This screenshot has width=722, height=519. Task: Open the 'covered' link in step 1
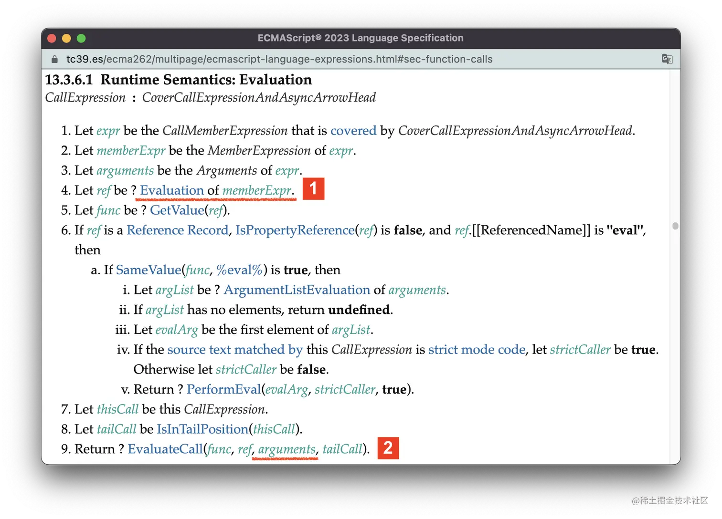tap(353, 131)
